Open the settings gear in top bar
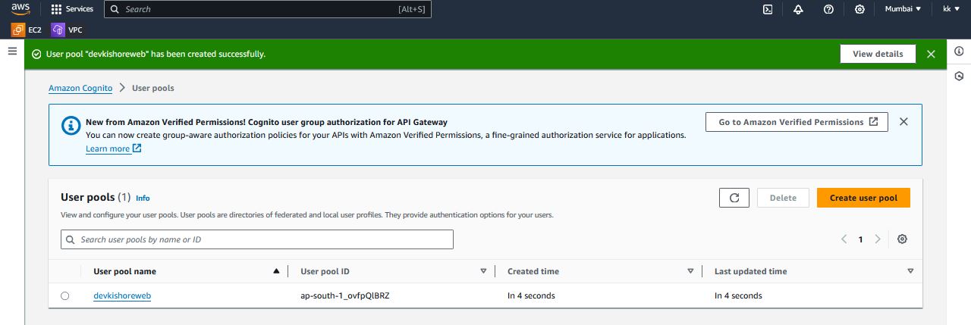This screenshot has height=325, width=971. [859, 9]
